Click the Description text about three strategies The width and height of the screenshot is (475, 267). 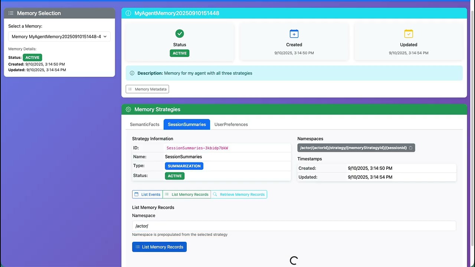[x=208, y=73]
